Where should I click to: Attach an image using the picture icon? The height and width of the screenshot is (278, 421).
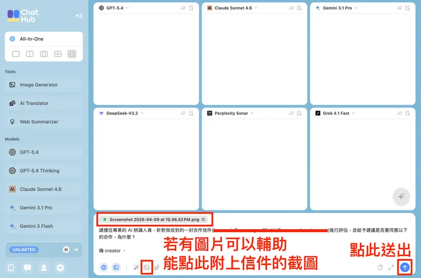click(147, 267)
